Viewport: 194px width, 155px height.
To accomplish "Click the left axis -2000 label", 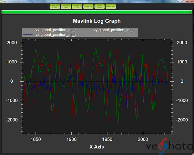I will pyautogui.click(x=12, y=120).
